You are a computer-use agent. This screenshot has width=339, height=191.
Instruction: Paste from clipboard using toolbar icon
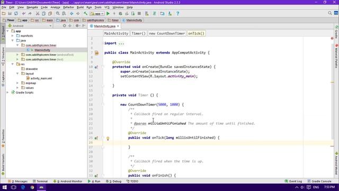tap(50, 13)
